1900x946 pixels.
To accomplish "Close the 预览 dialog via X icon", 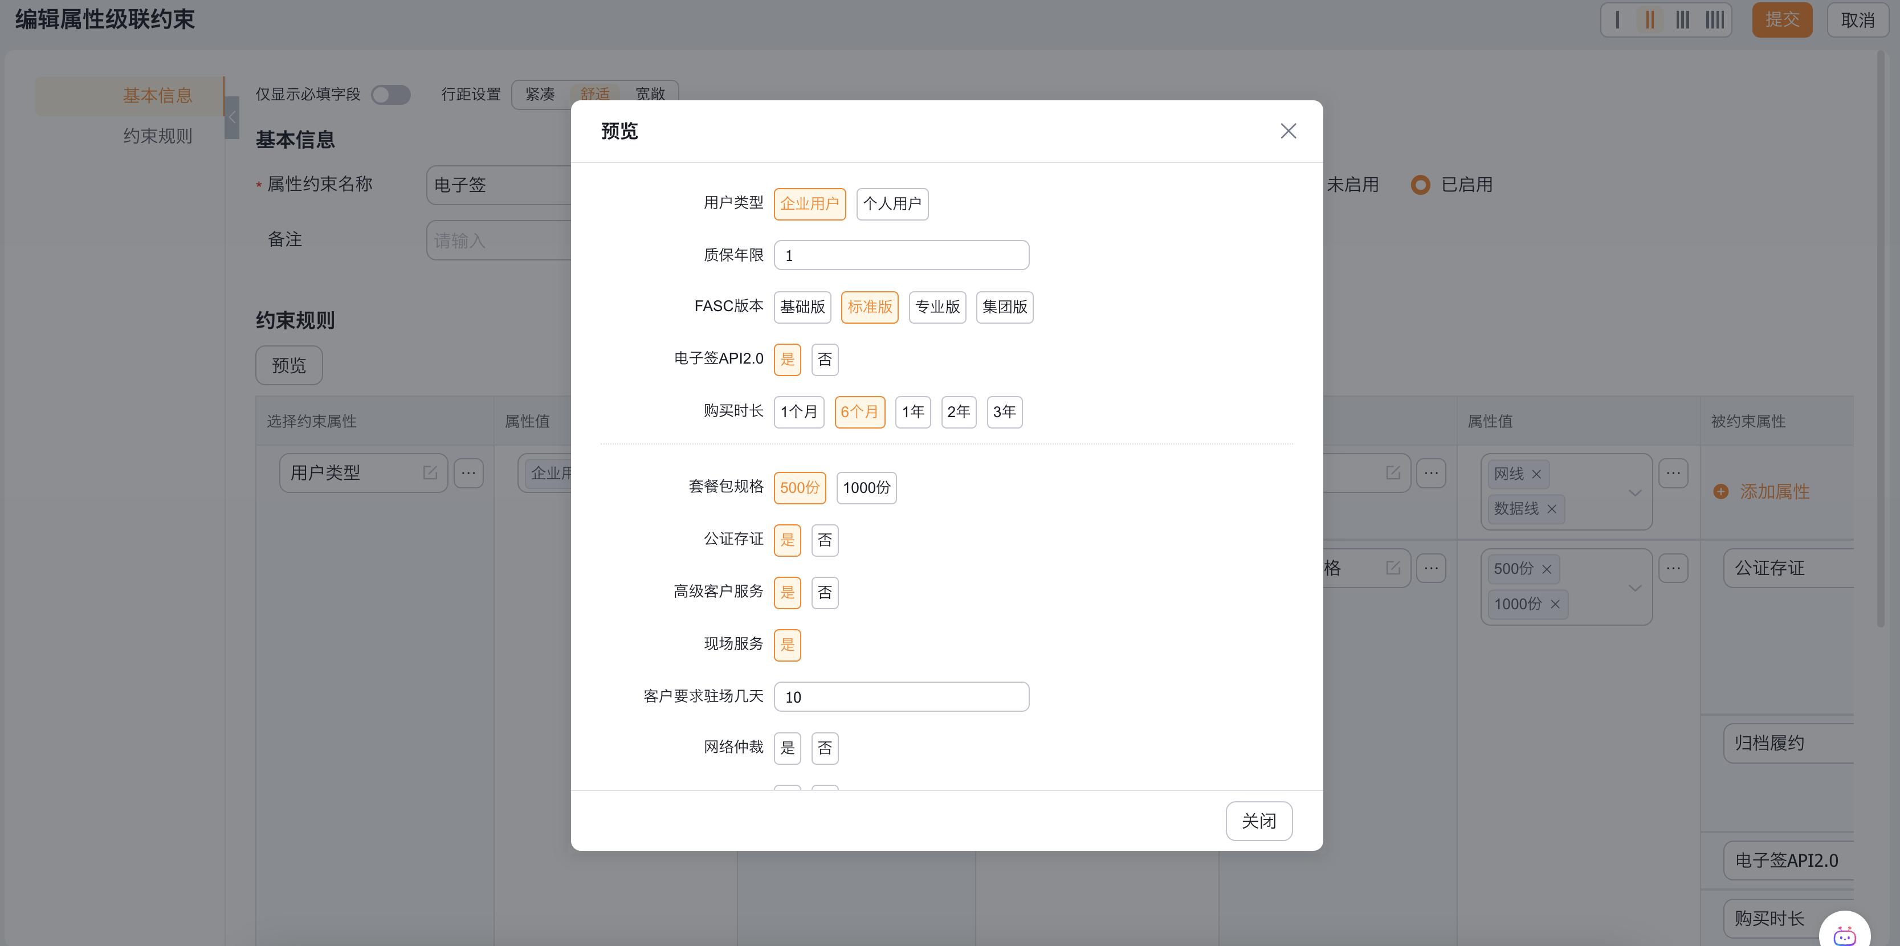I will coord(1288,131).
